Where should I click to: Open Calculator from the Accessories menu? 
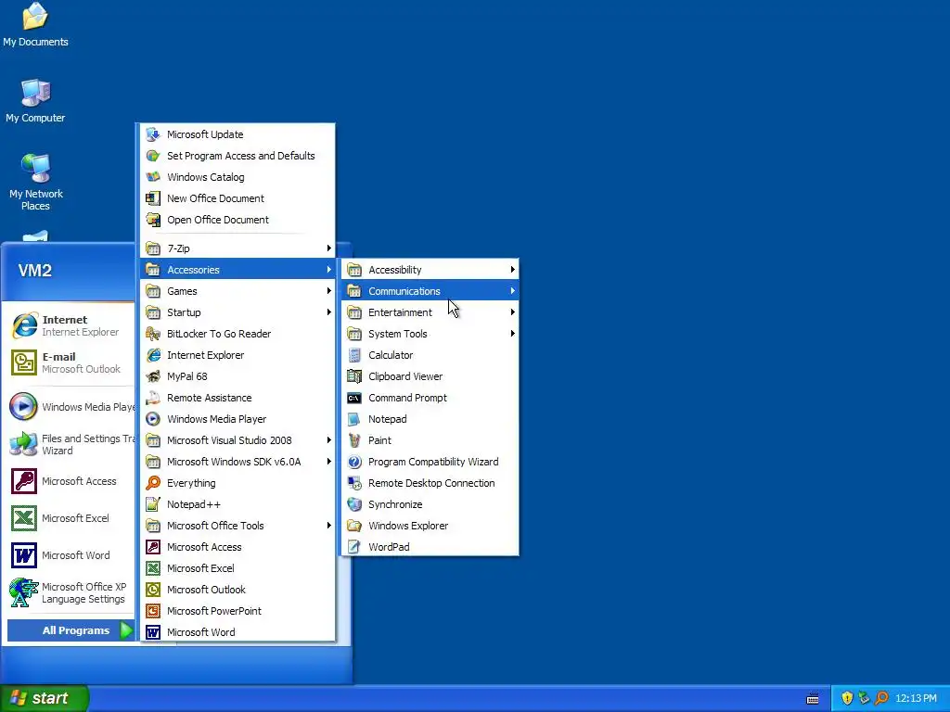(430, 355)
